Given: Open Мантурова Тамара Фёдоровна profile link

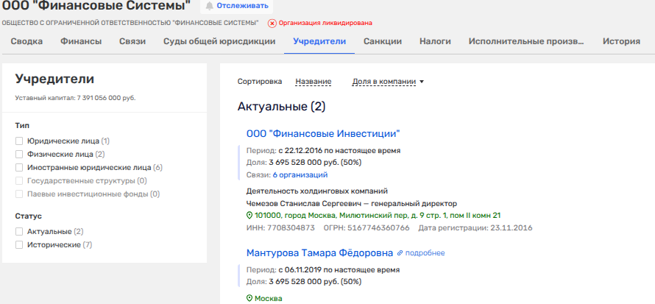Looking at the screenshot, I should point(319,253).
